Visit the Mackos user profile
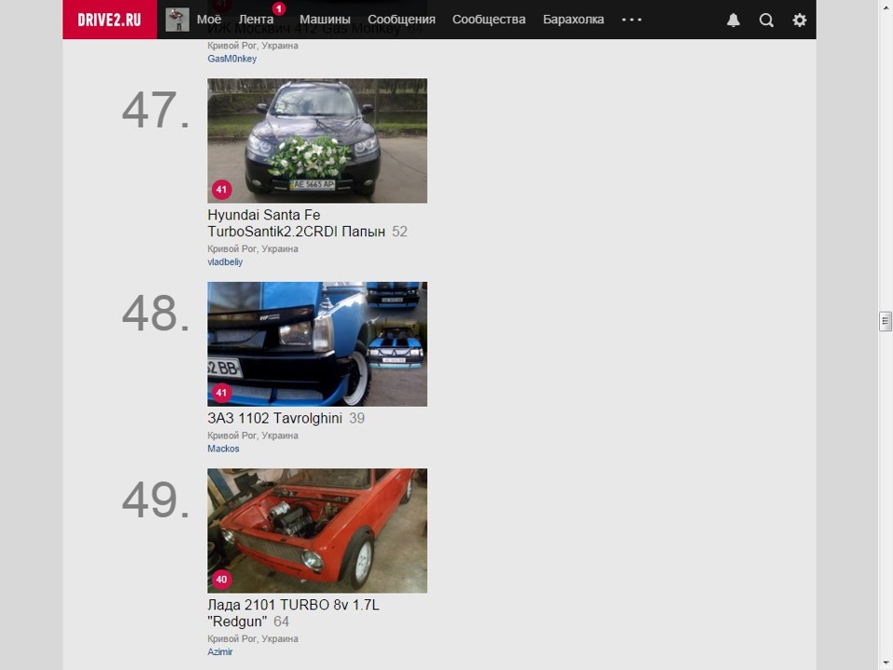Viewport: 893px width, 670px height. 223,449
